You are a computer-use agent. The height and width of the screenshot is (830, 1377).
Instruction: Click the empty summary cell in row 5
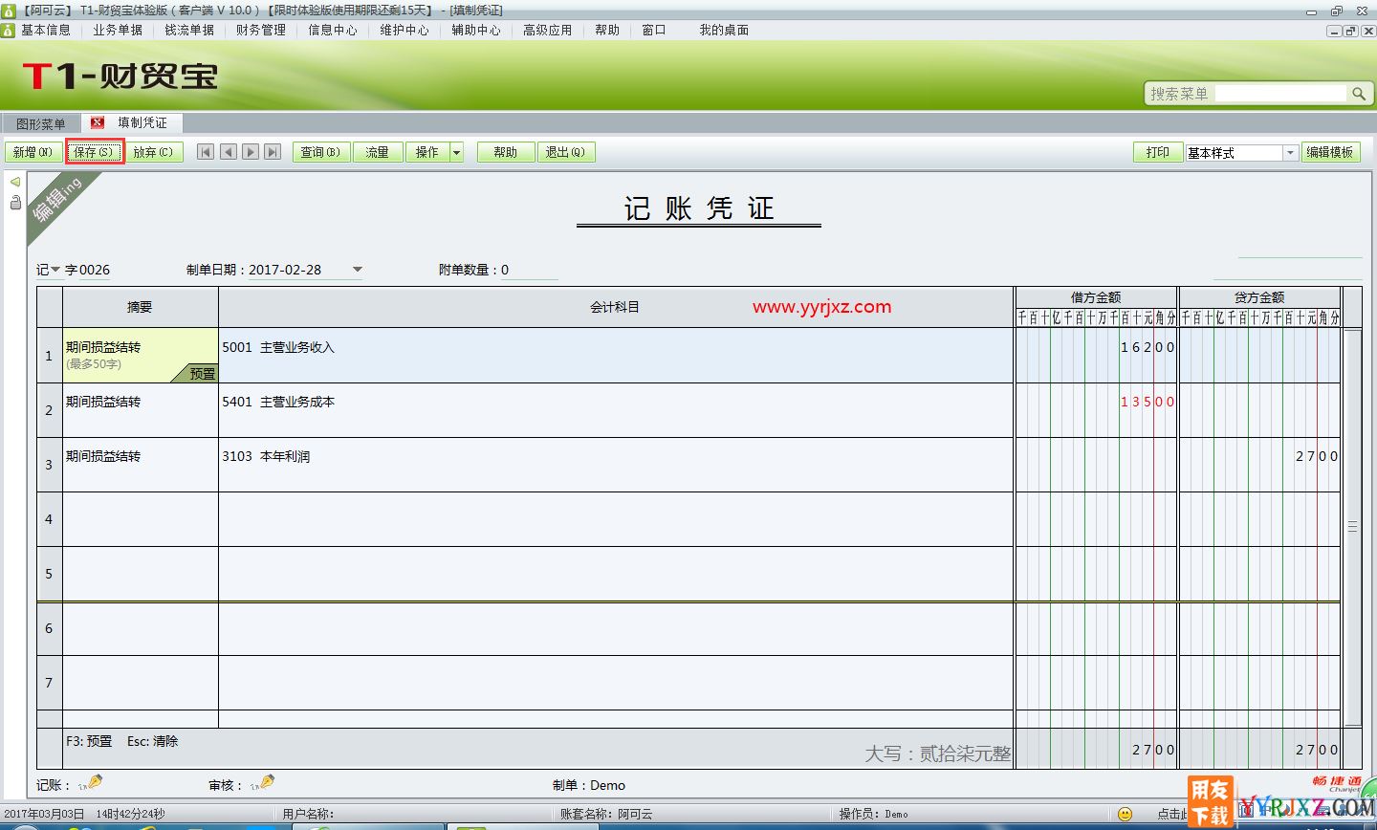pyautogui.click(x=141, y=574)
